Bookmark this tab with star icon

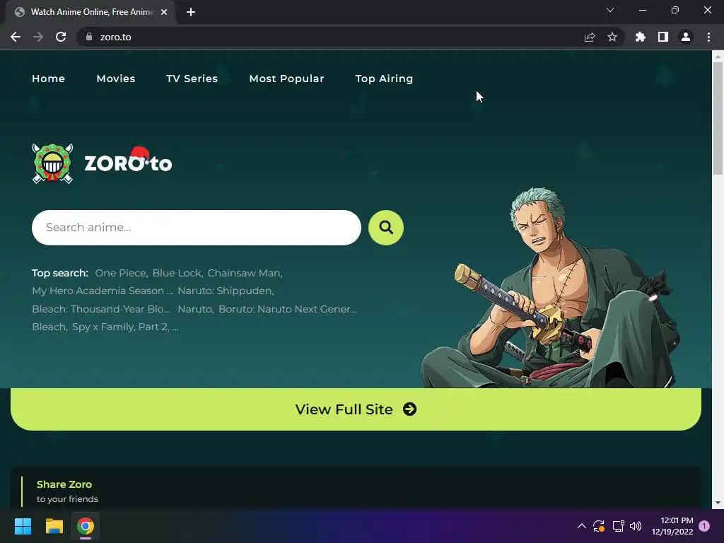coord(612,37)
